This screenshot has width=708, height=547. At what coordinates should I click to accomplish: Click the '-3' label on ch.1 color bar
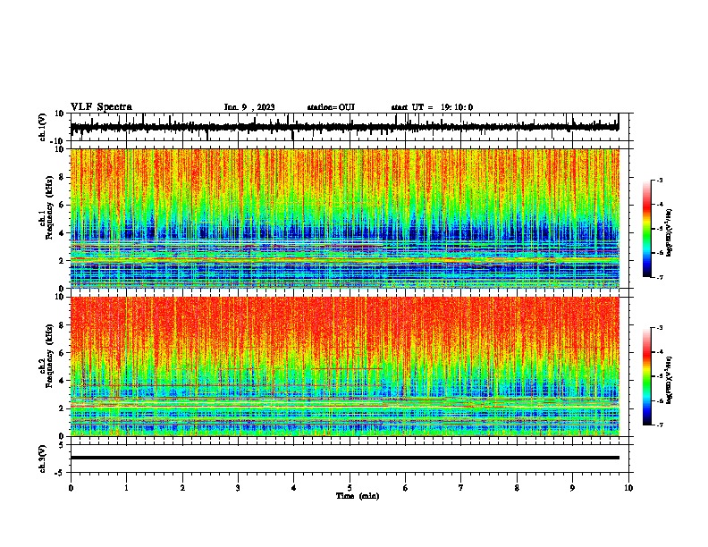coord(659,180)
